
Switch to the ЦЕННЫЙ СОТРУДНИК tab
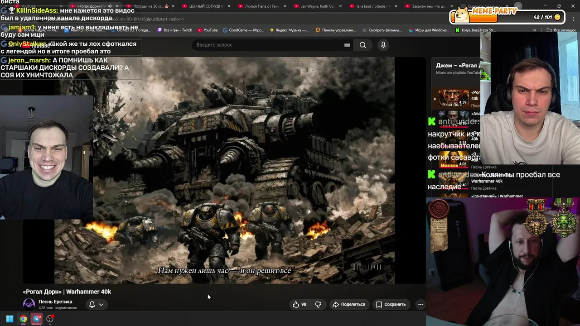point(206,6)
